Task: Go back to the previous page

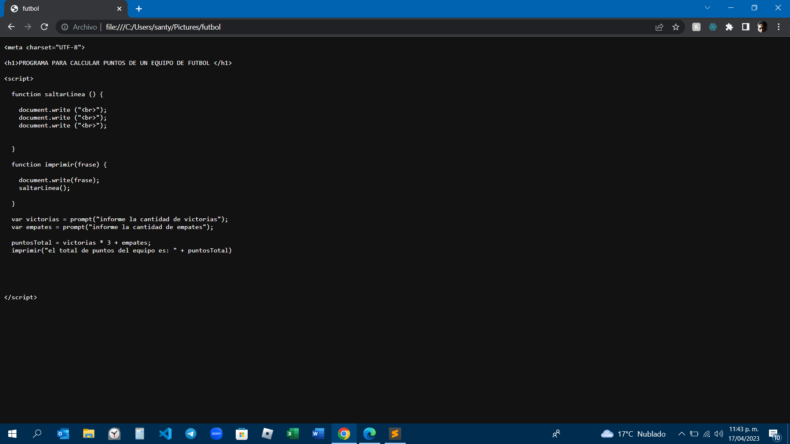Action: pyautogui.click(x=11, y=27)
